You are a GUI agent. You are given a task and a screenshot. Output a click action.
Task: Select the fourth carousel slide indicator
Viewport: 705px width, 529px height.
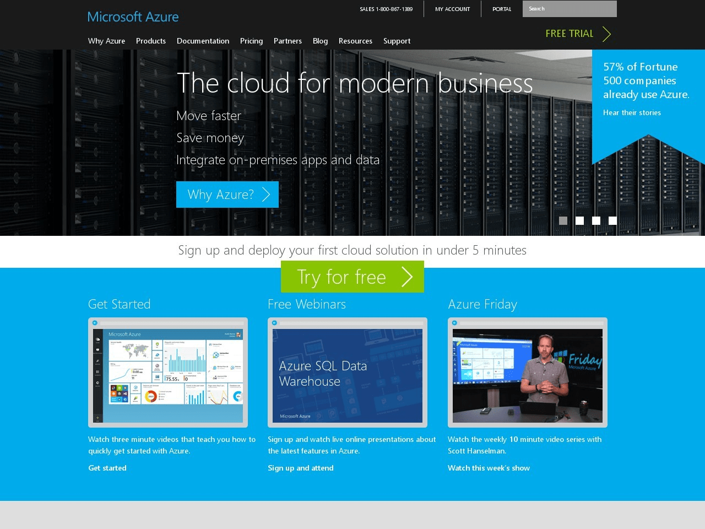[x=612, y=220]
